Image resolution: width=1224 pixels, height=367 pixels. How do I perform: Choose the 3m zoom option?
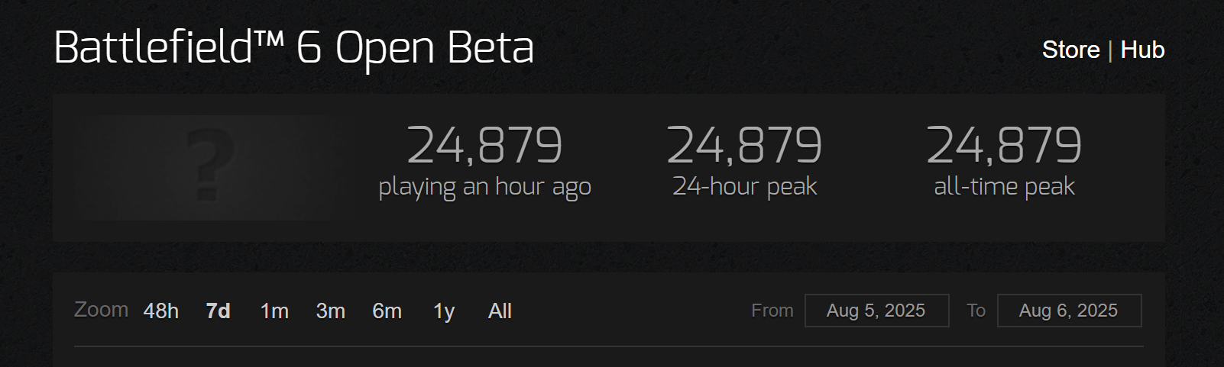pyautogui.click(x=331, y=311)
